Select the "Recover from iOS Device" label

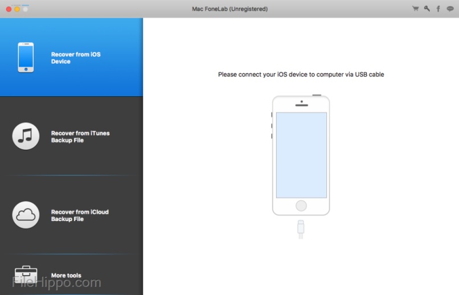pyautogui.click(x=75, y=58)
